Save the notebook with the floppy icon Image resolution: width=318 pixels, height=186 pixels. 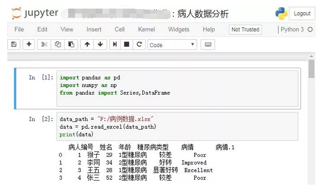point(14,44)
